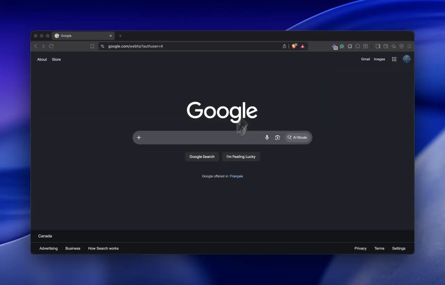Click the share icon in the address bar
This screenshot has width=445, height=285.
pos(284,46)
